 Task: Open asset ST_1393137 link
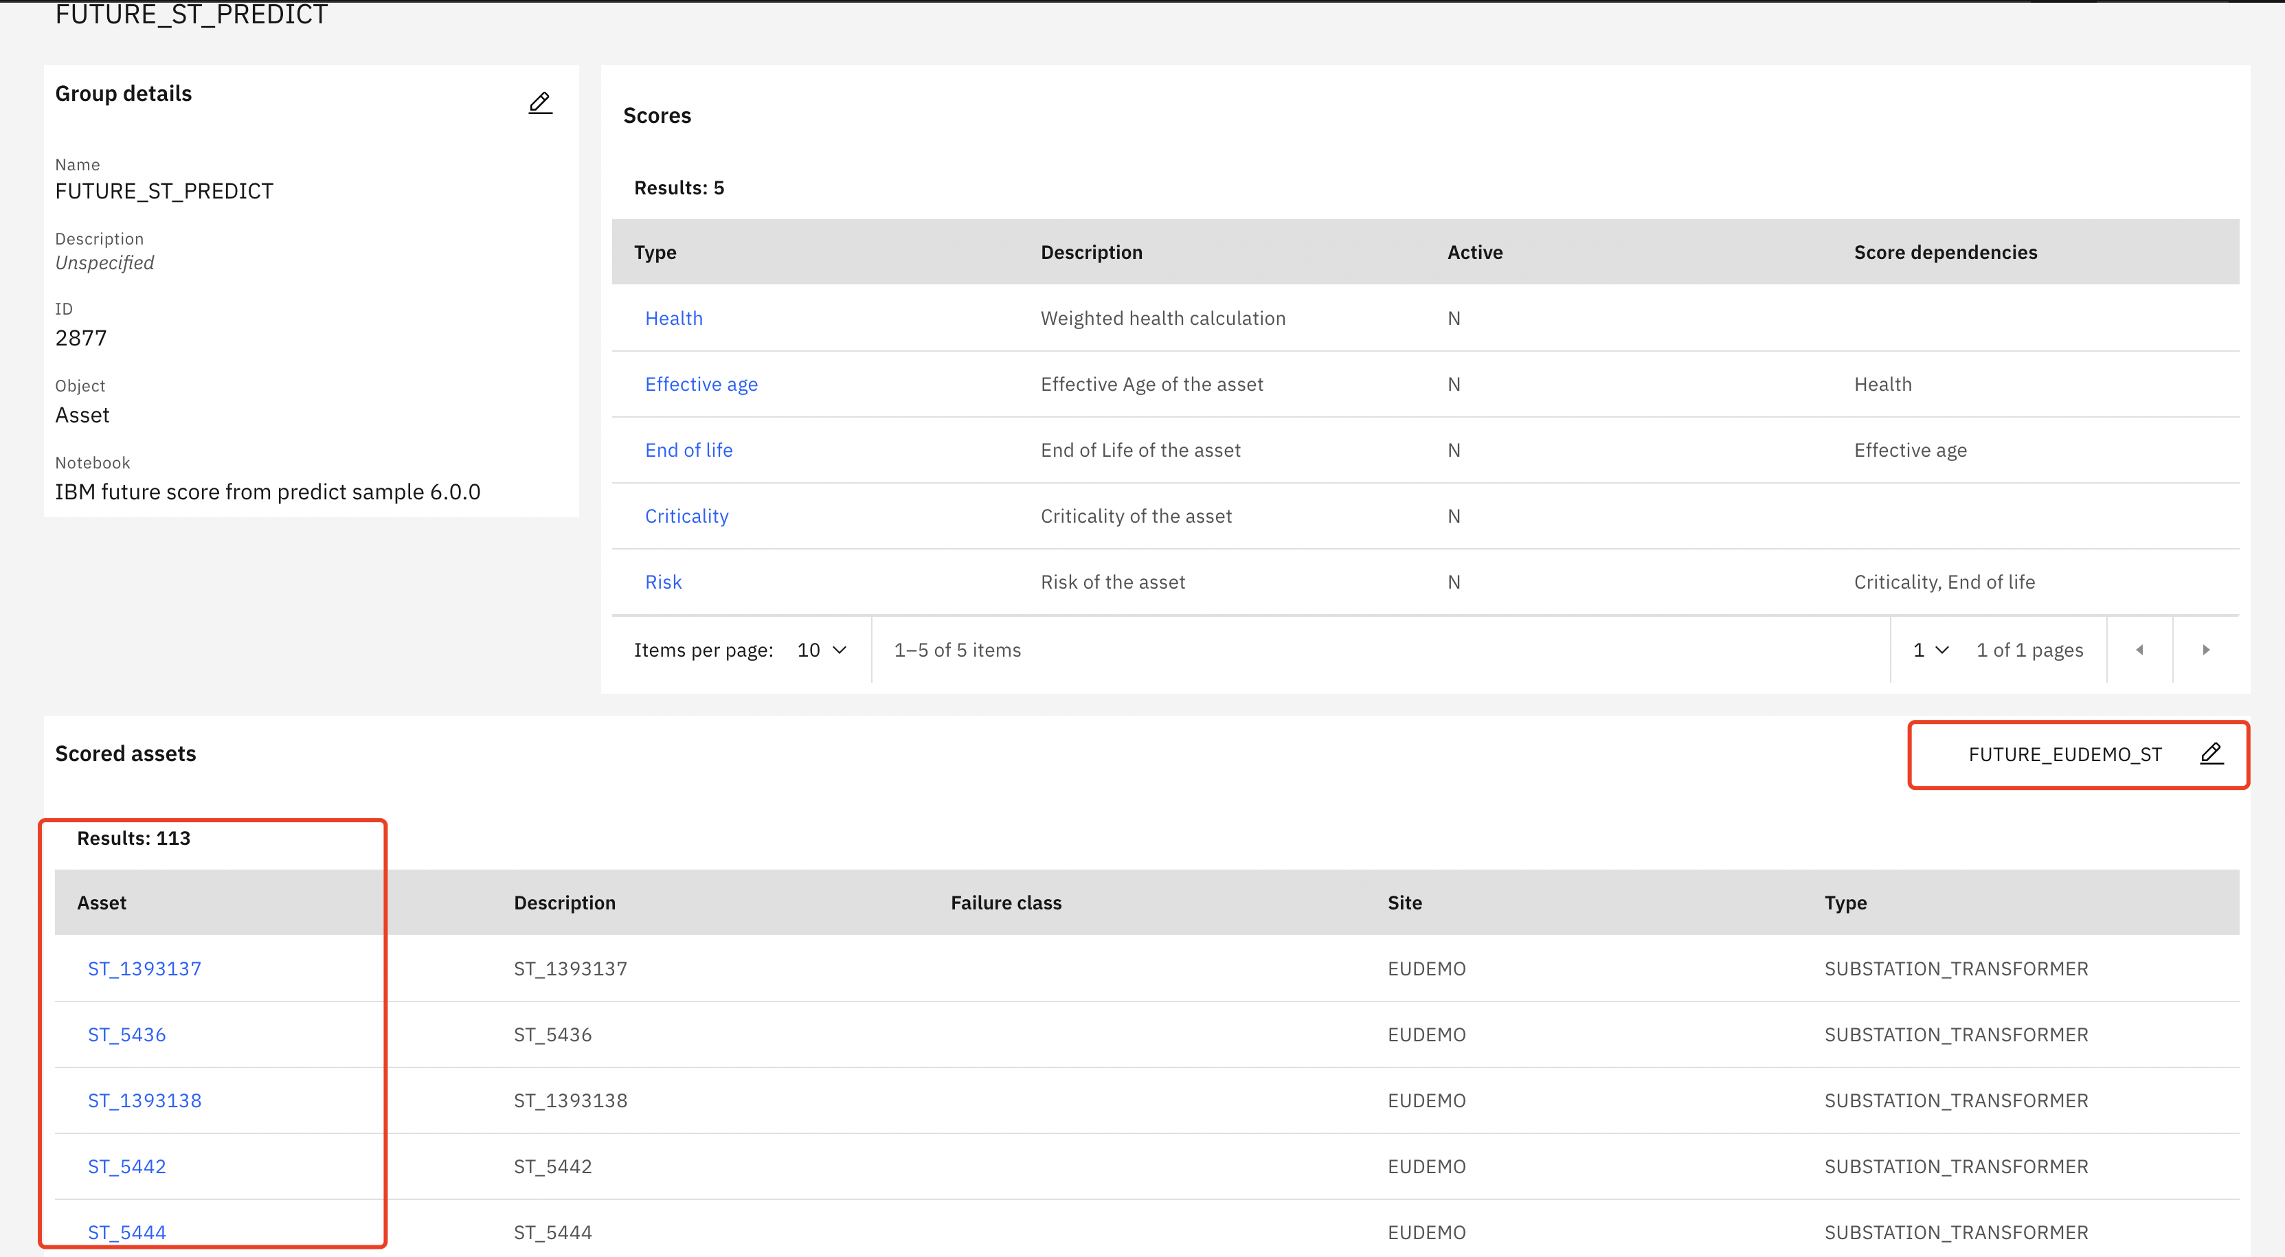click(x=144, y=969)
